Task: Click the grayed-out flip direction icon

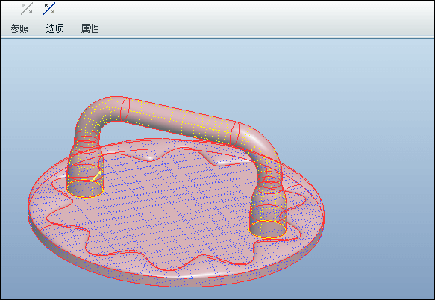Action: pyautogui.click(x=27, y=9)
